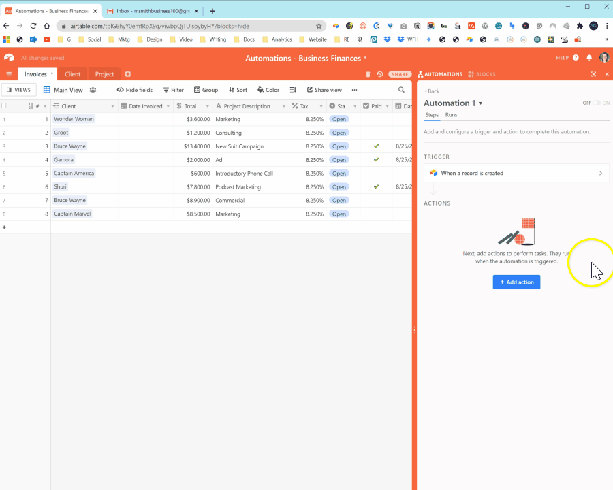Select the Filter tool in the toolbar
613x490 pixels.
[173, 89]
